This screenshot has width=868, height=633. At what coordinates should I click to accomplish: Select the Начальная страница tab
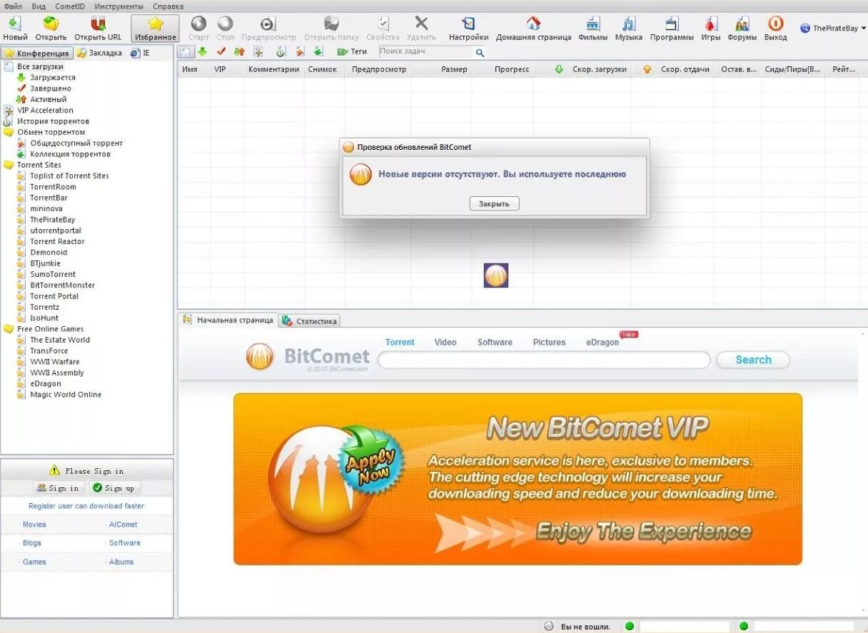click(x=228, y=320)
